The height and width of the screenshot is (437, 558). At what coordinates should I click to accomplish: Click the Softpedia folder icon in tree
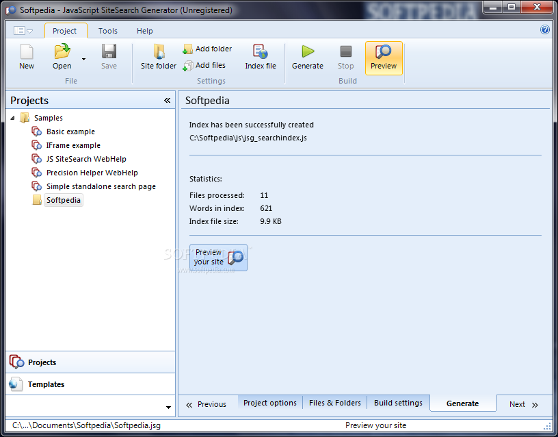pyautogui.click(x=37, y=200)
